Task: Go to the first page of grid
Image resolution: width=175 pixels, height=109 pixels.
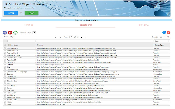Action: (56, 37)
